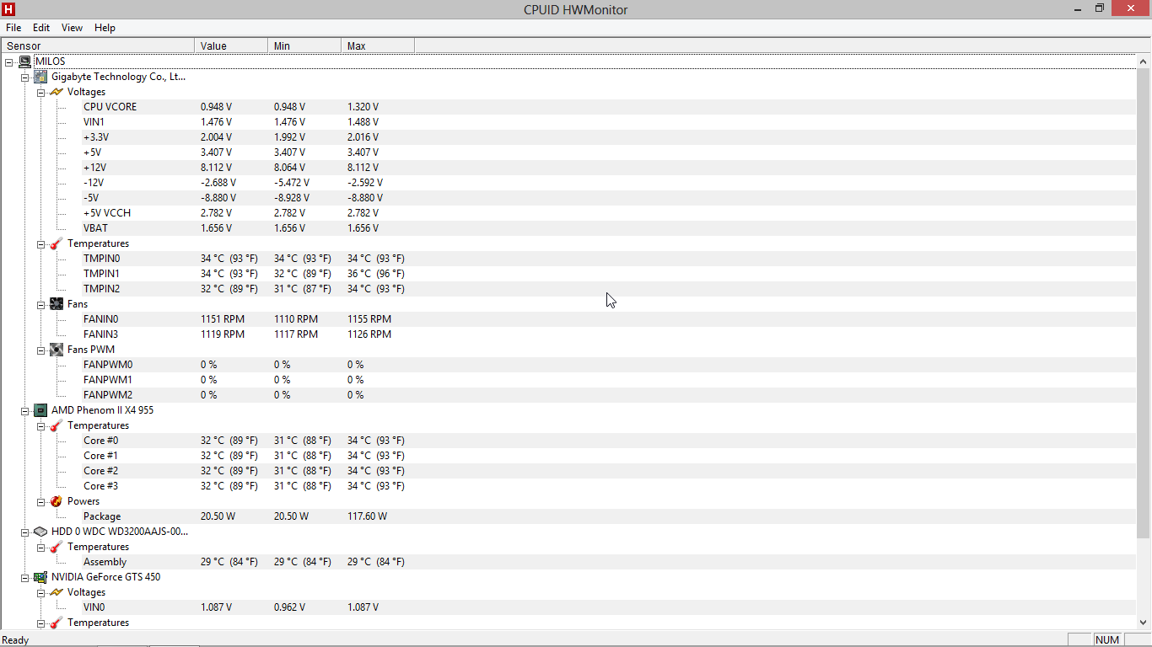Click the NVIDIA GeForce graphics card icon
The height and width of the screenshot is (647, 1152).
40,577
